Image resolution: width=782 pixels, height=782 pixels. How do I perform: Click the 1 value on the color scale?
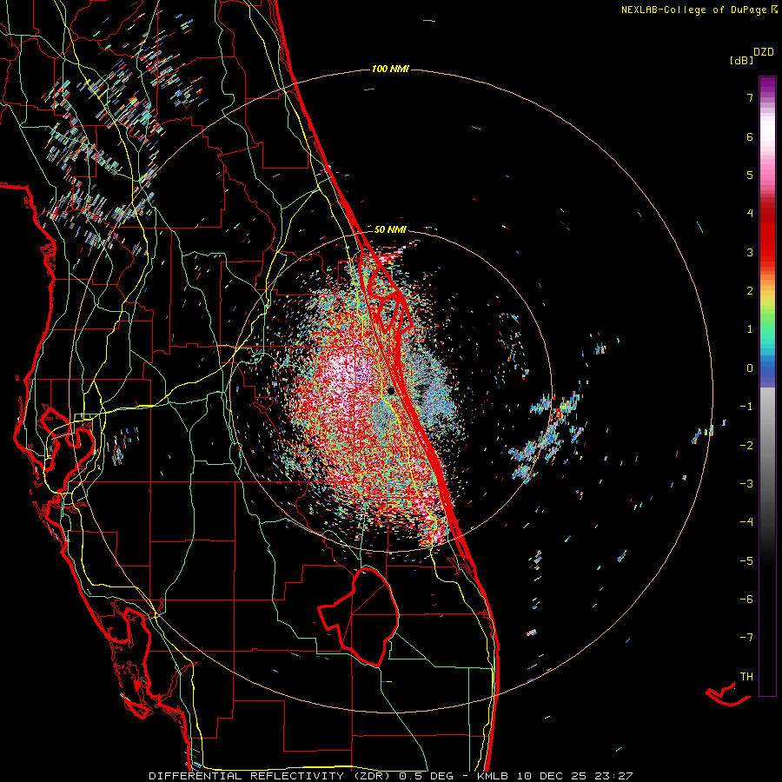[x=750, y=329]
